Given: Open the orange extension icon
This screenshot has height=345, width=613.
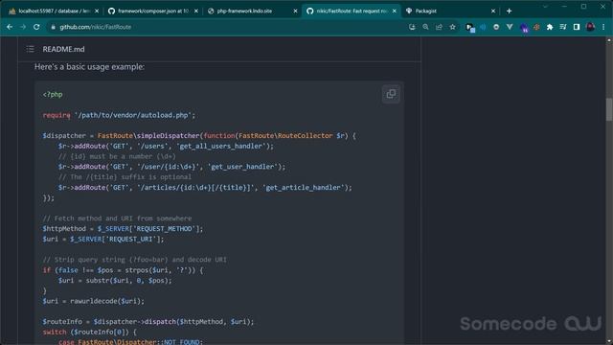Looking at the screenshot, I should pos(536,27).
